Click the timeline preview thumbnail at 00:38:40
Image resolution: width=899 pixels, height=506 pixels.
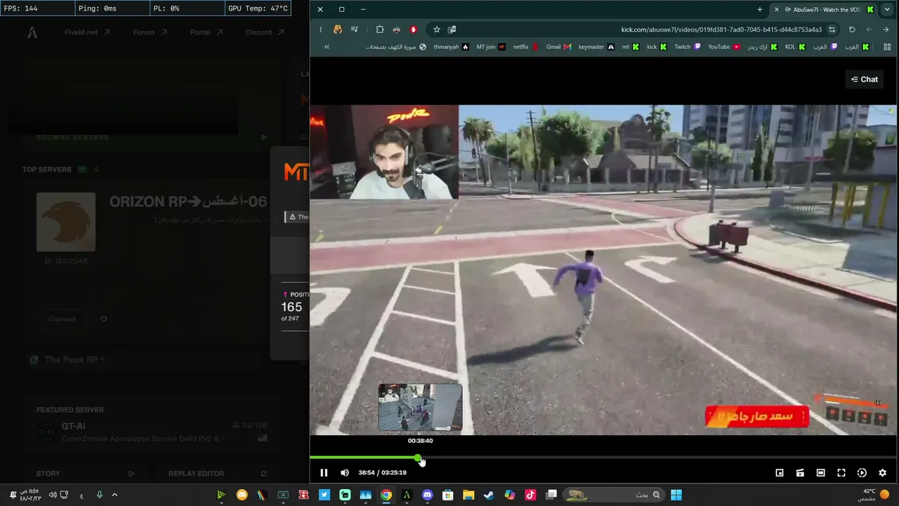[420, 408]
